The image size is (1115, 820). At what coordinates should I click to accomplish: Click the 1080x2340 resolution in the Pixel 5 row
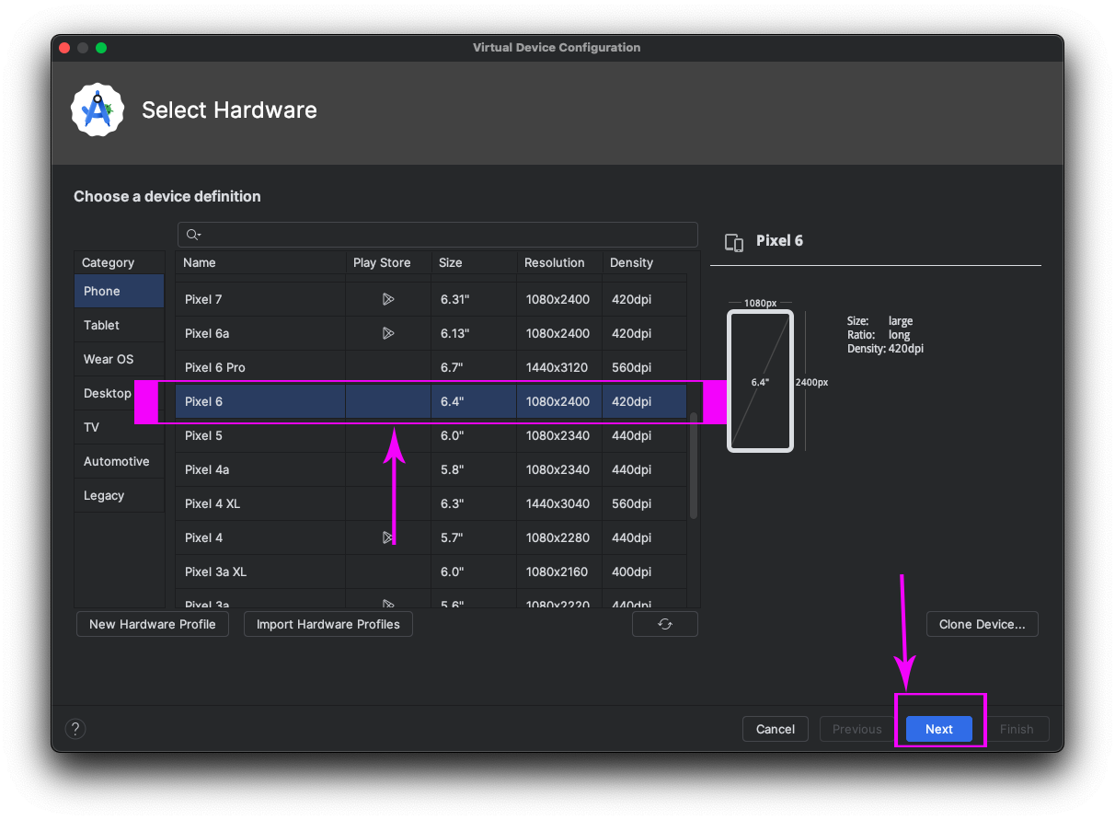[x=557, y=435]
